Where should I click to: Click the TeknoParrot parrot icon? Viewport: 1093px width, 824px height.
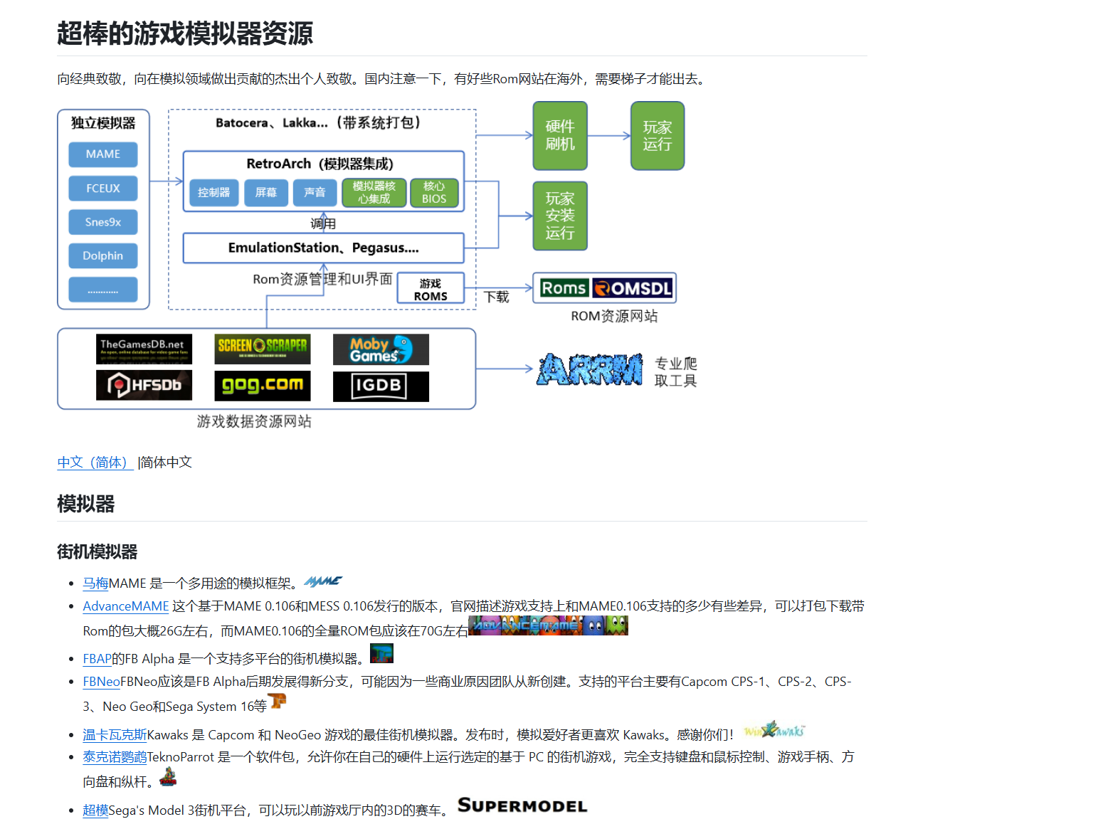point(168,776)
